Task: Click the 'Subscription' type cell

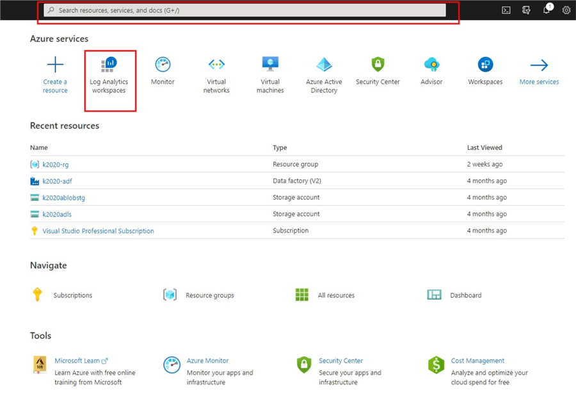Action: [291, 230]
